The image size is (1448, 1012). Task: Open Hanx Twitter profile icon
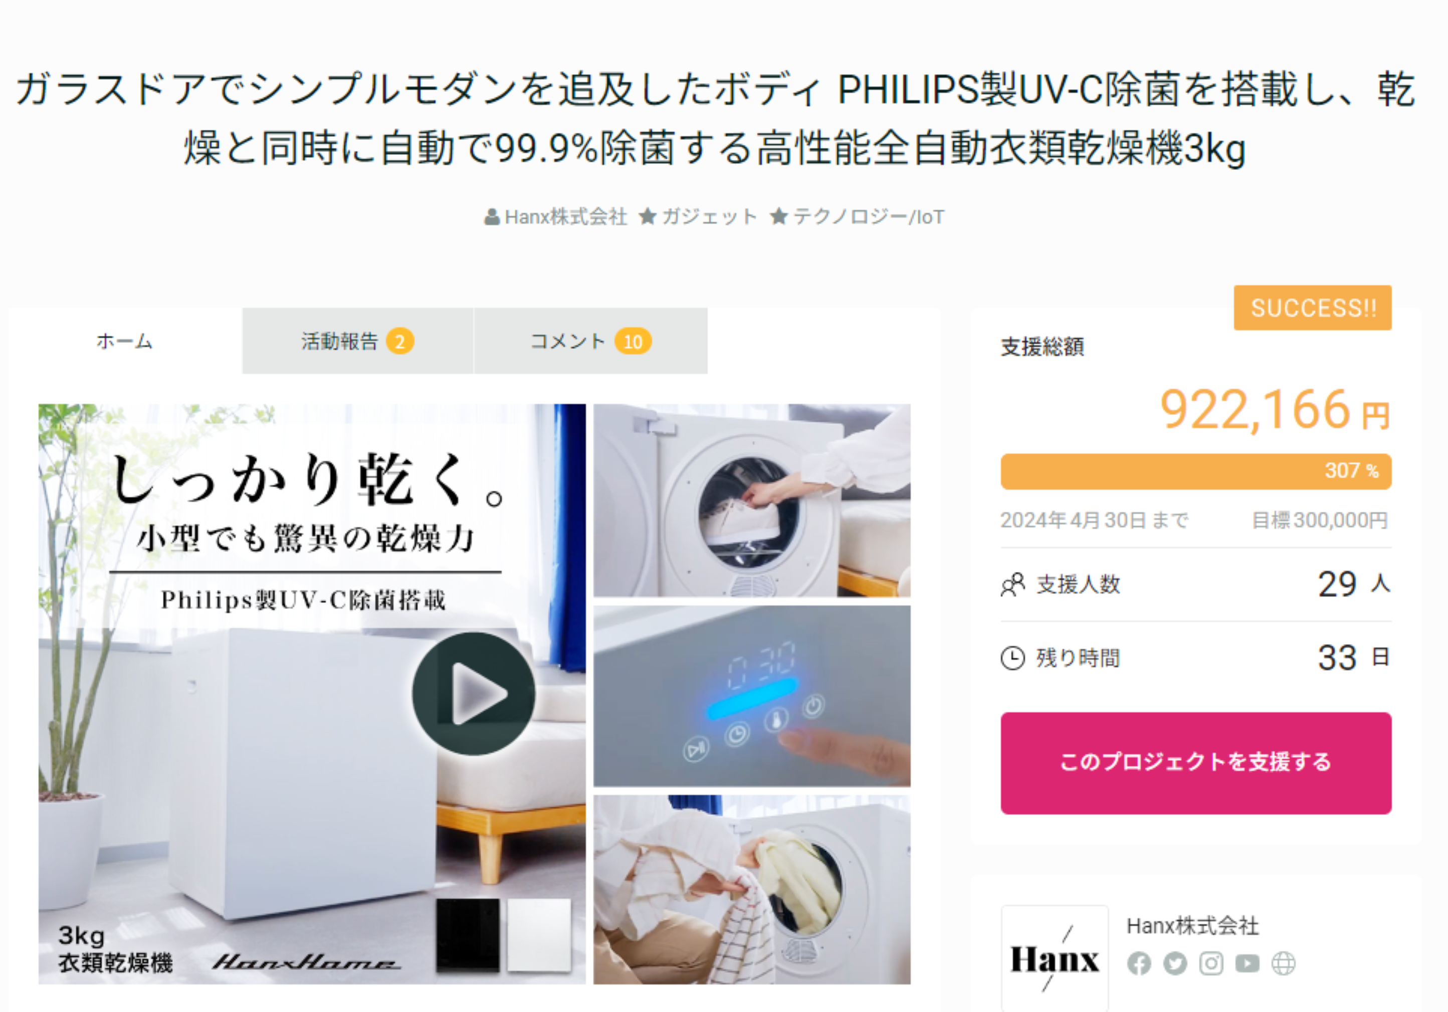click(1175, 963)
